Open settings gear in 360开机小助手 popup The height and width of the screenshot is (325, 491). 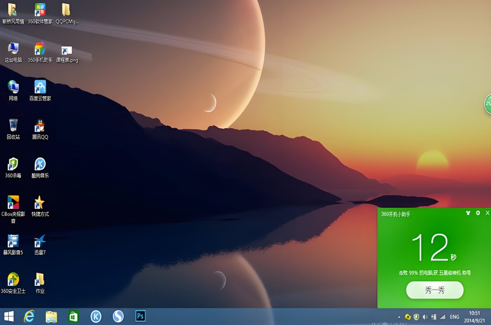pos(478,213)
